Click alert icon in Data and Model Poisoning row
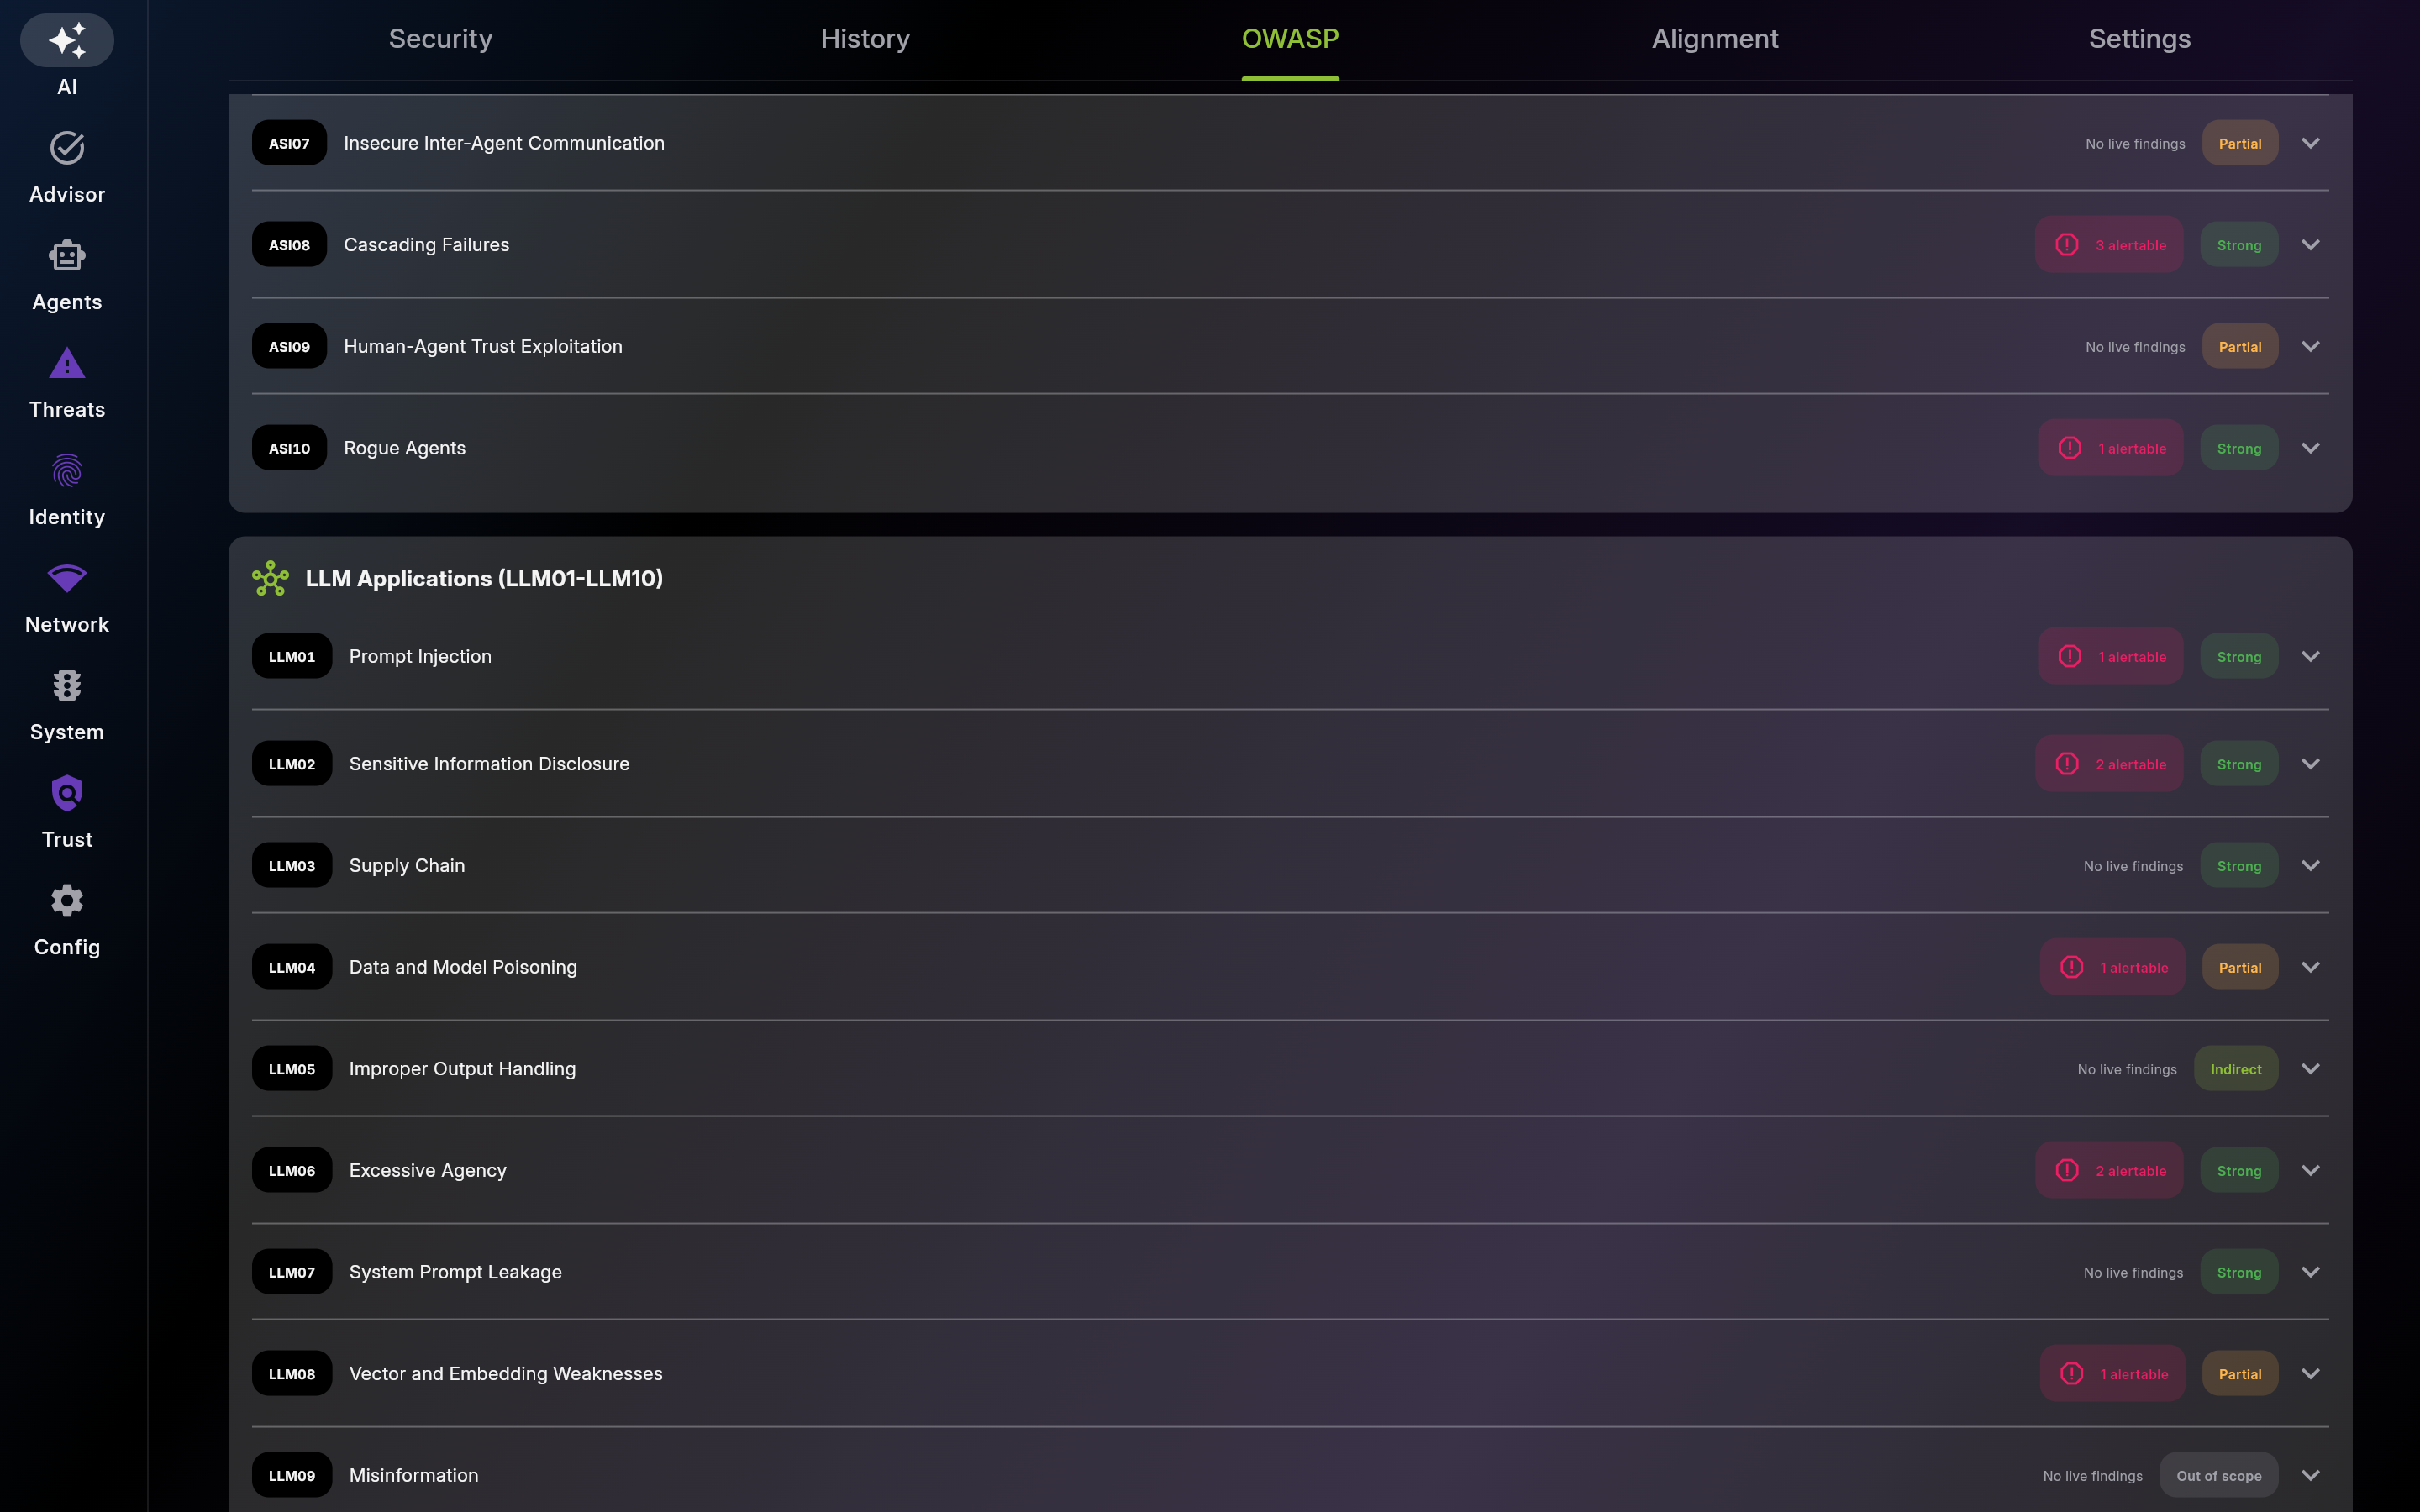Image resolution: width=2420 pixels, height=1512 pixels. 2072,967
